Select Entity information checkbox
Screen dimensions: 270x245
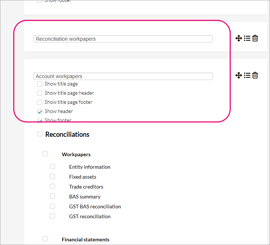coord(52,167)
